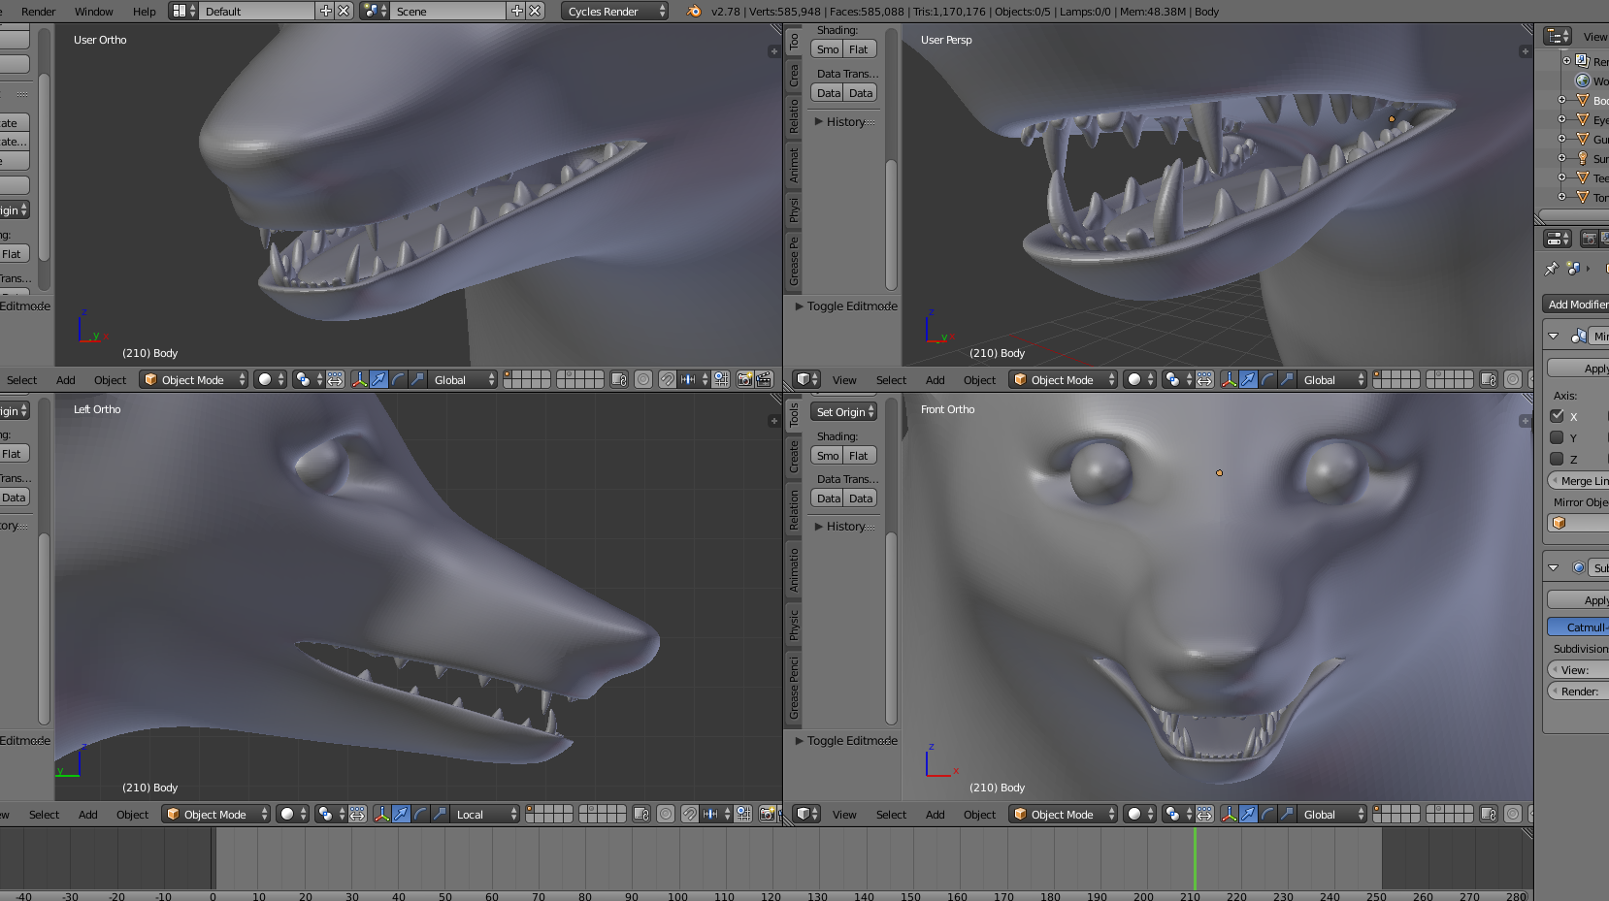
Task: Click the Sun lamp icon in outliner
Action: point(1583,158)
